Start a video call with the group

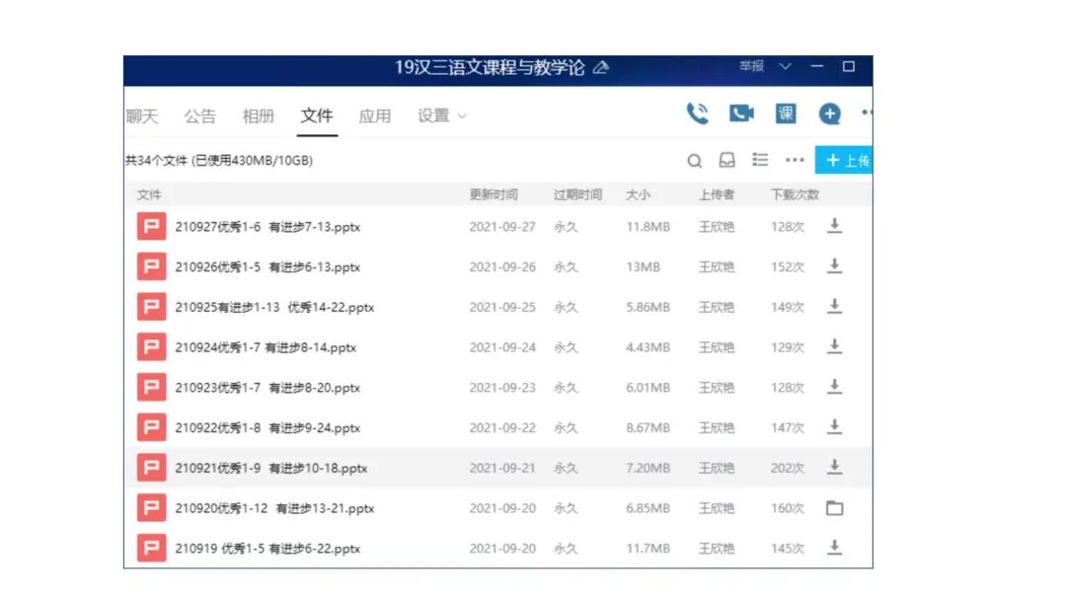(741, 112)
